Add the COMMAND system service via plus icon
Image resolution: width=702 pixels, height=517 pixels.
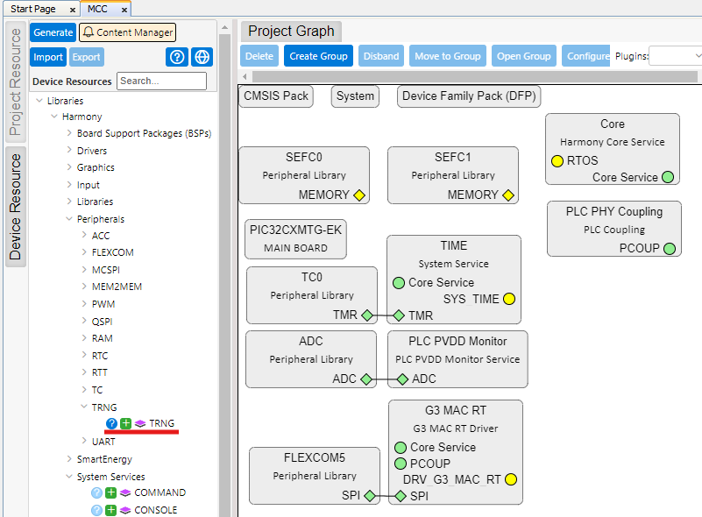click(111, 492)
